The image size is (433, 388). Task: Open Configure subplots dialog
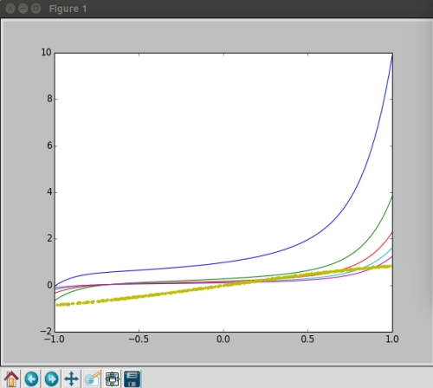click(x=113, y=378)
